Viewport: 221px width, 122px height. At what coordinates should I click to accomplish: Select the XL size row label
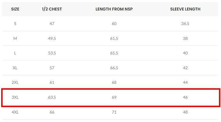click(15, 68)
